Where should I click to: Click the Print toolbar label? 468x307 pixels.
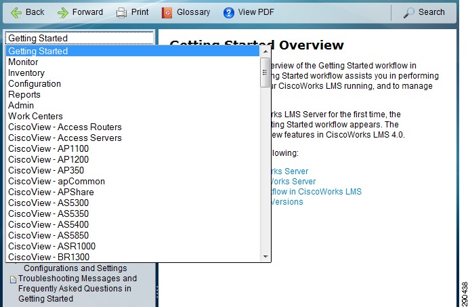pyautogui.click(x=140, y=12)
